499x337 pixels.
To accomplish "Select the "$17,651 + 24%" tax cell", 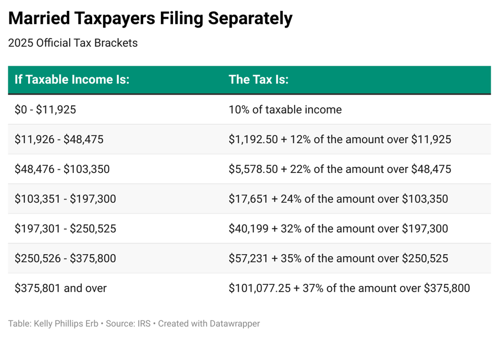I will tap(338, 199).
